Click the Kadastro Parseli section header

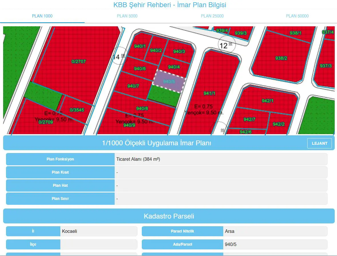(x=169, y=216)
